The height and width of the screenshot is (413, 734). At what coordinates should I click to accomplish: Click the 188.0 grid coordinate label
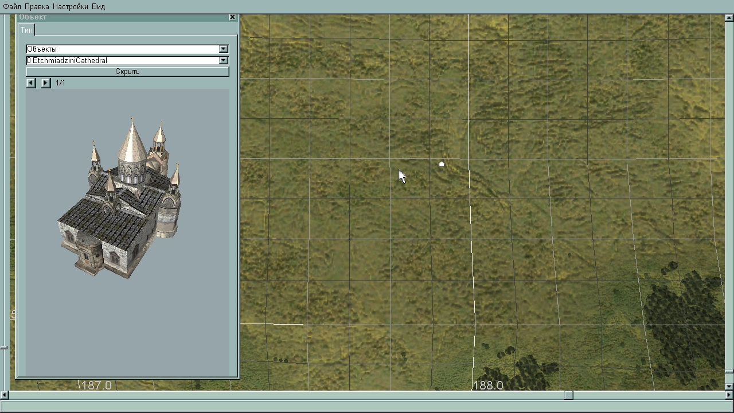coord(487,385)
